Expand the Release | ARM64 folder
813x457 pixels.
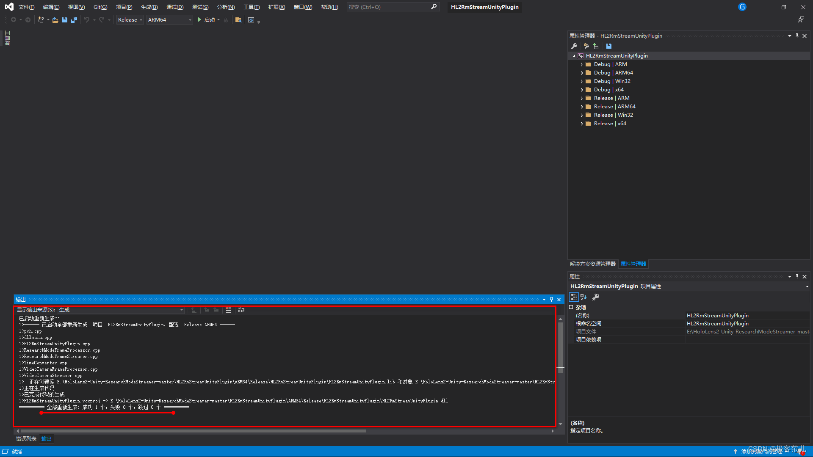(x=582, y=107)
